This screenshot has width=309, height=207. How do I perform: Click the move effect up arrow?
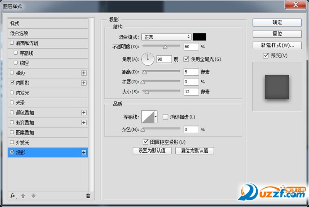coord(23,196)
